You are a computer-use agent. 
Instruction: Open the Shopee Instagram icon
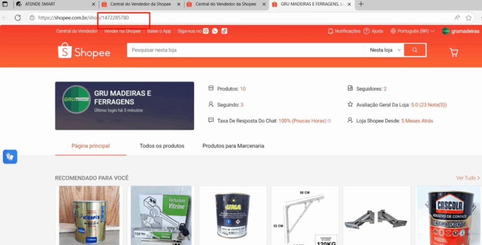click(206, 31)
